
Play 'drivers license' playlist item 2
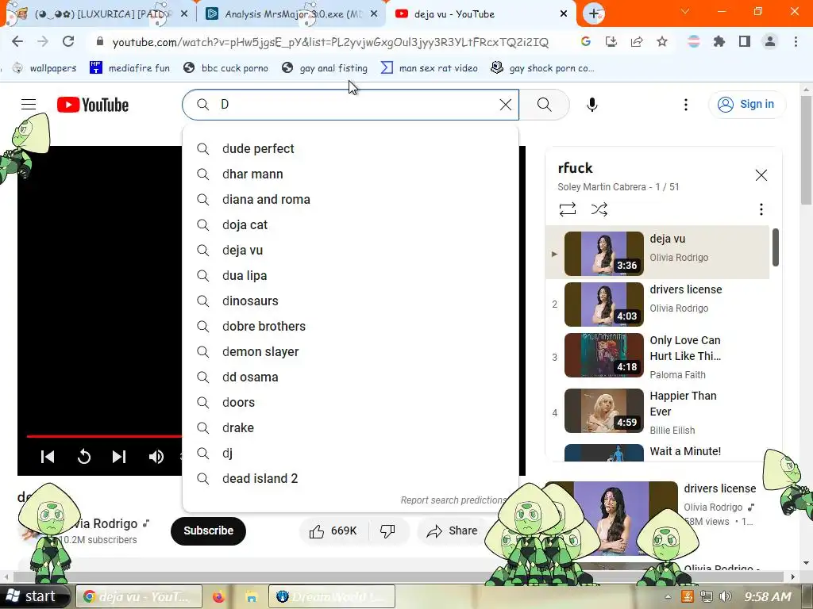657,304
